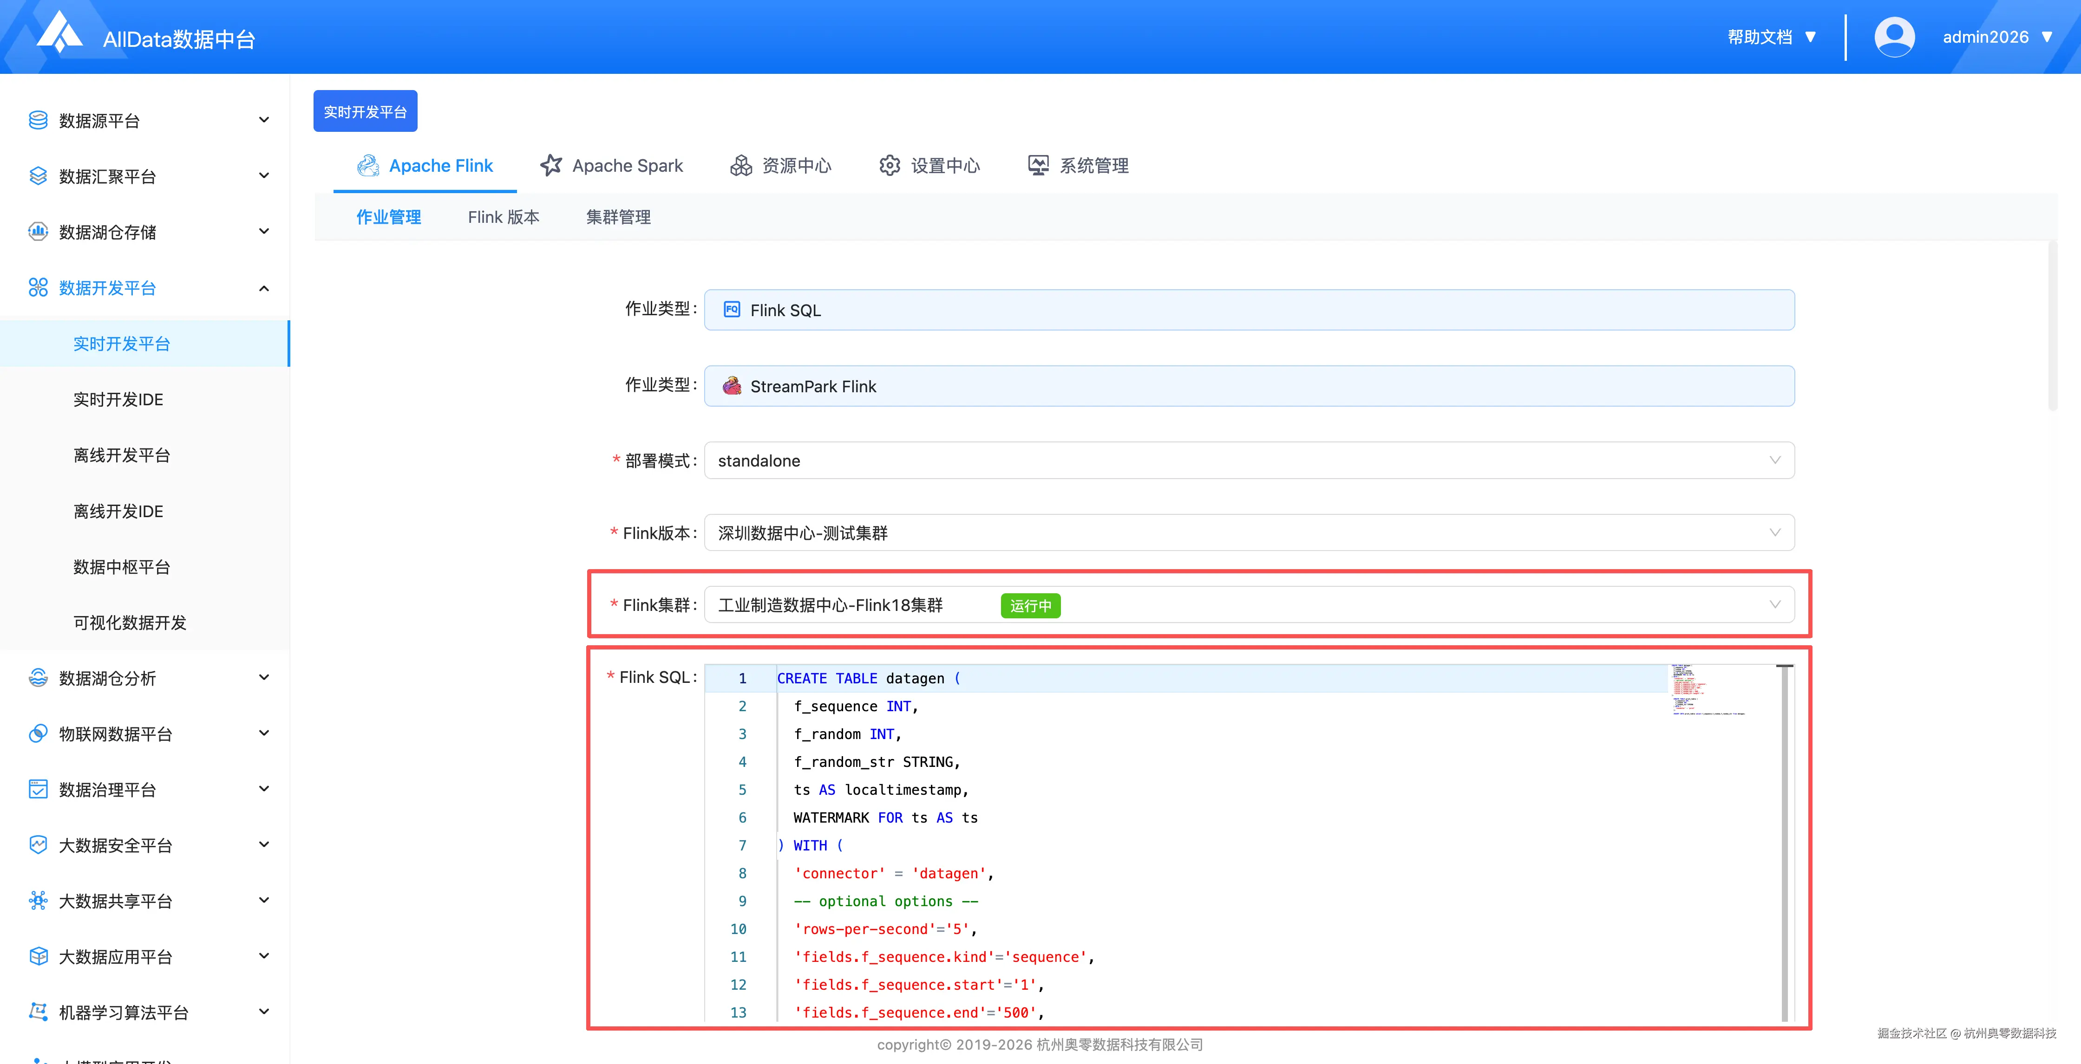Open 离线开发IDE in the sidebar
Screen dimensions: 2081x1064
[144, 511]
